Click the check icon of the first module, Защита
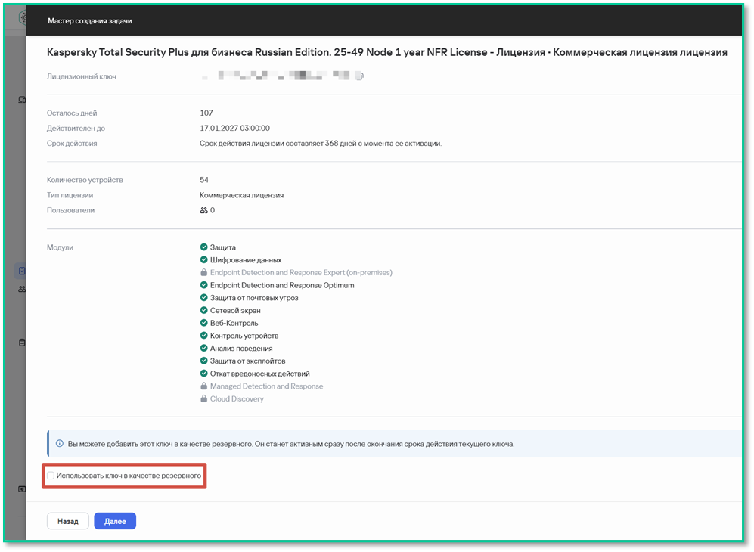 click(204, 247)
